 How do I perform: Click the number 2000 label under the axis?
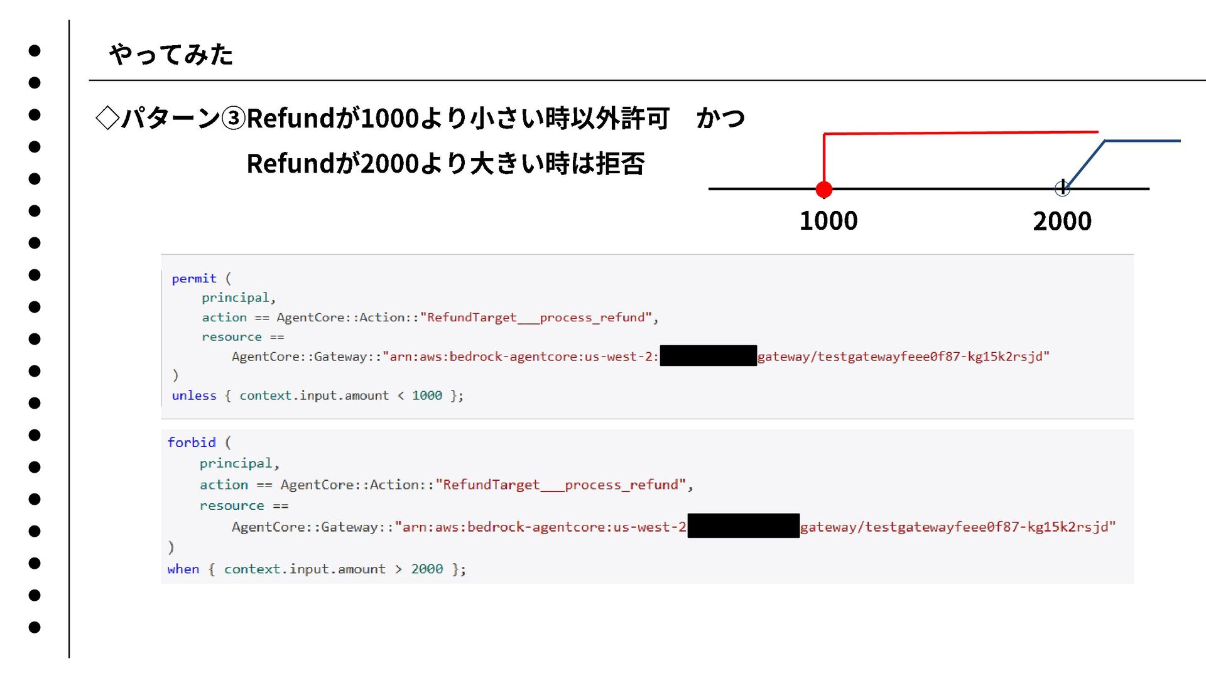click(x=1062, y=222)
